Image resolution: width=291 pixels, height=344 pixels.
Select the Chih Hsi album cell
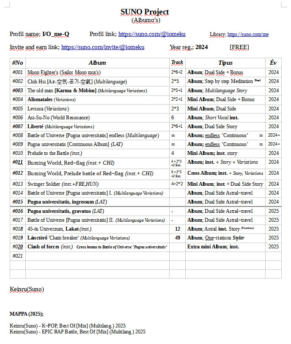point(97,81)
